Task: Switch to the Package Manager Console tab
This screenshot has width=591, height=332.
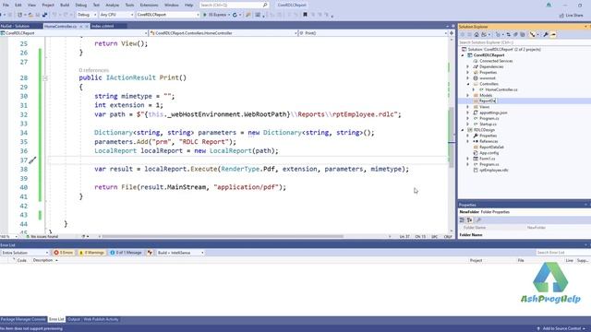Action: [23, 319]
